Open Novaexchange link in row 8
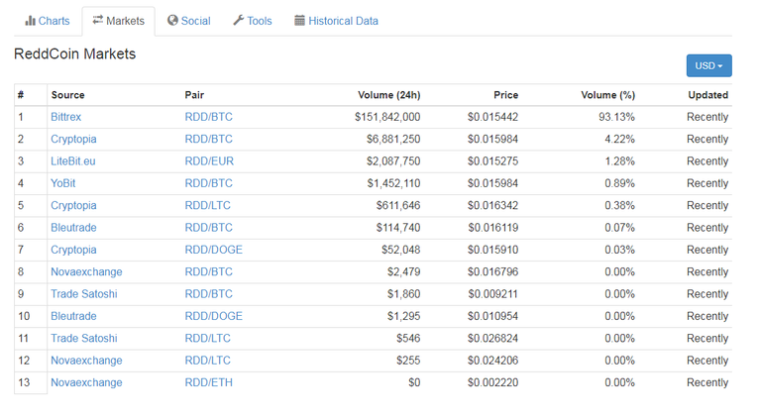Screen dimensions: 761x419 (86, 272)
